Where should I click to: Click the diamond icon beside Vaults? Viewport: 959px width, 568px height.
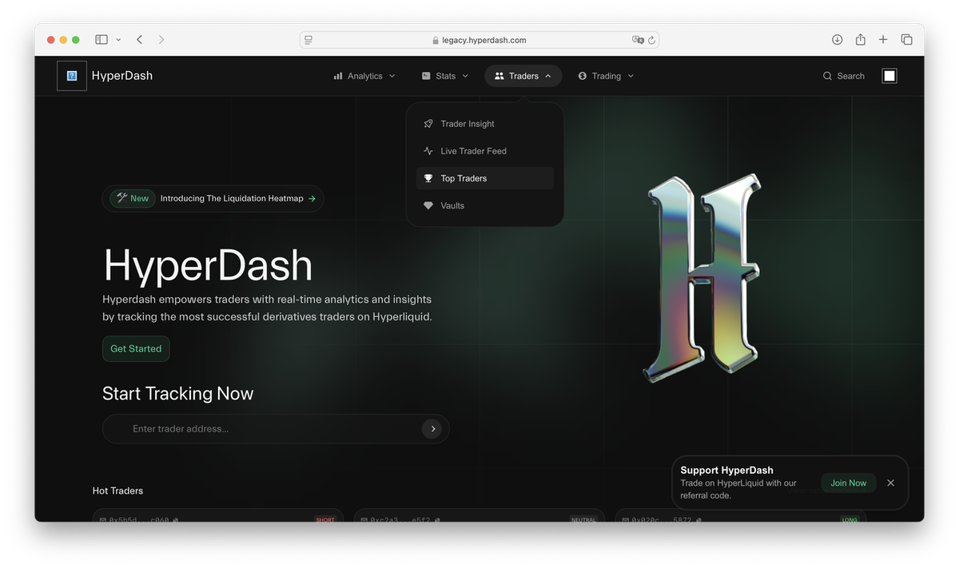[428, 205]
